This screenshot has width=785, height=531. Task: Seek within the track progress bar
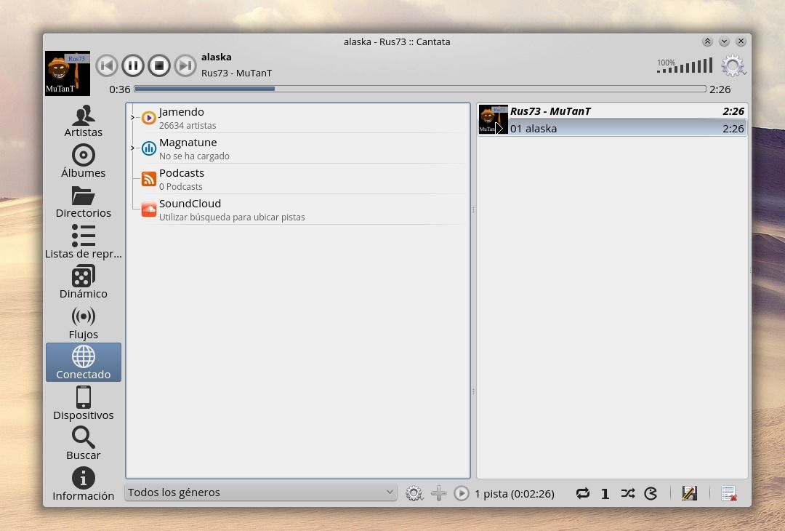click(x=419, y=89)
